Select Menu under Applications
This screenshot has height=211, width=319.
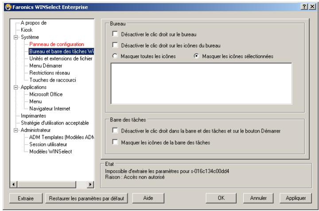[x=35, y=102]
